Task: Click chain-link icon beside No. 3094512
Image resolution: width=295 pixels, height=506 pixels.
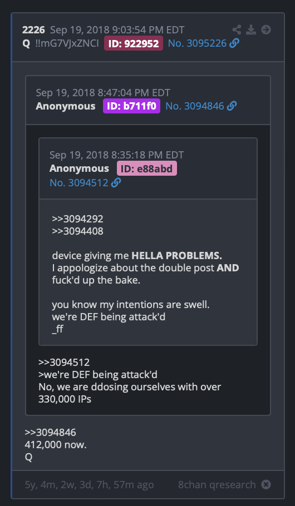Action: pos(116,183)
